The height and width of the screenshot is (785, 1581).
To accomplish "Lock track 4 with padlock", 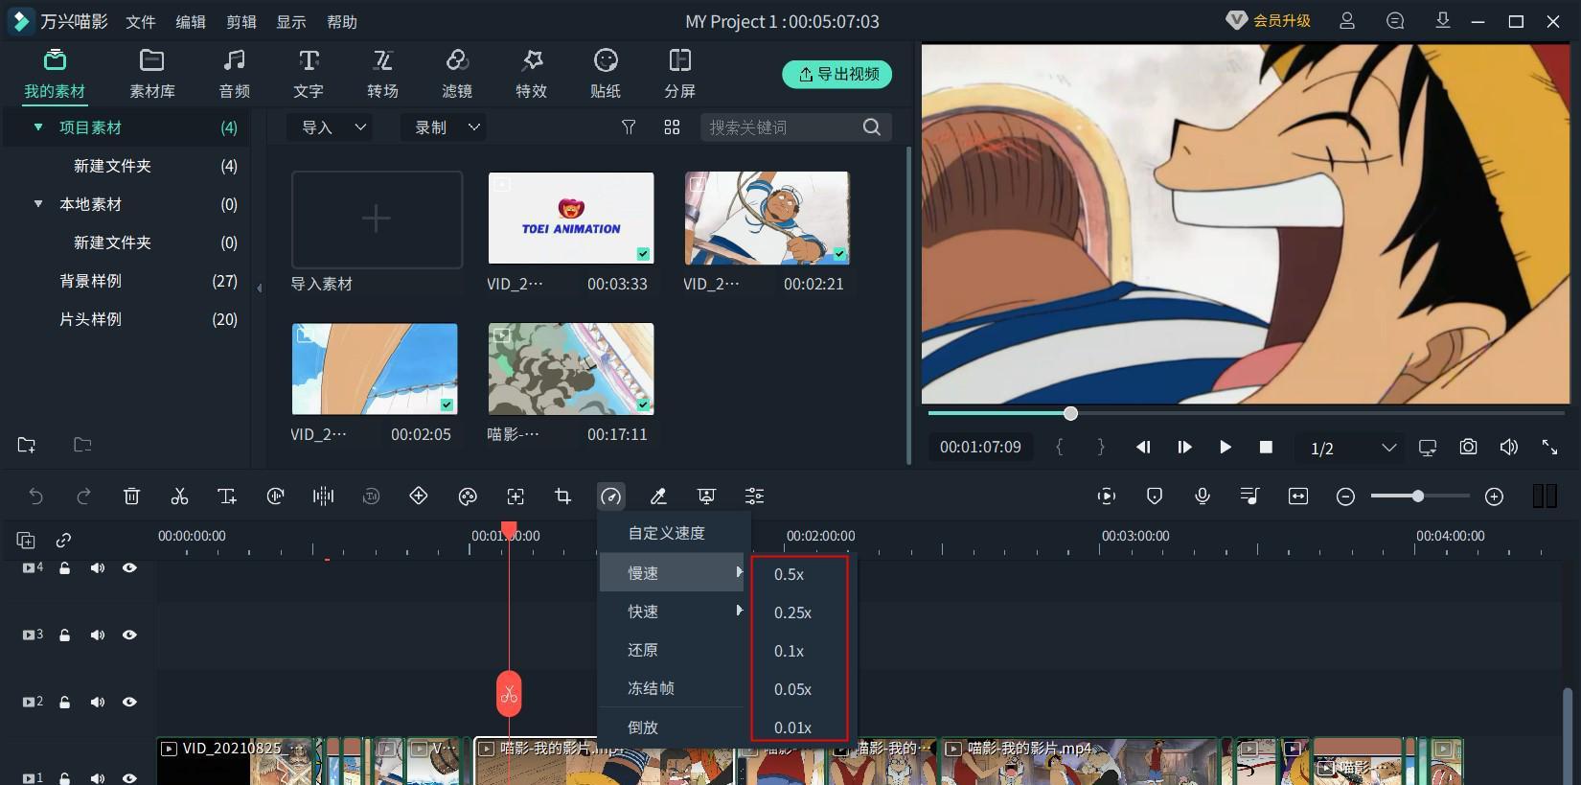I will (65, 567).
